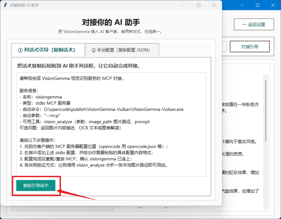The width and height of the screenshot is (281, 219).
Task: Click the line '- 类型: stdio MCP 服务器'
Action: click(45, 103)
